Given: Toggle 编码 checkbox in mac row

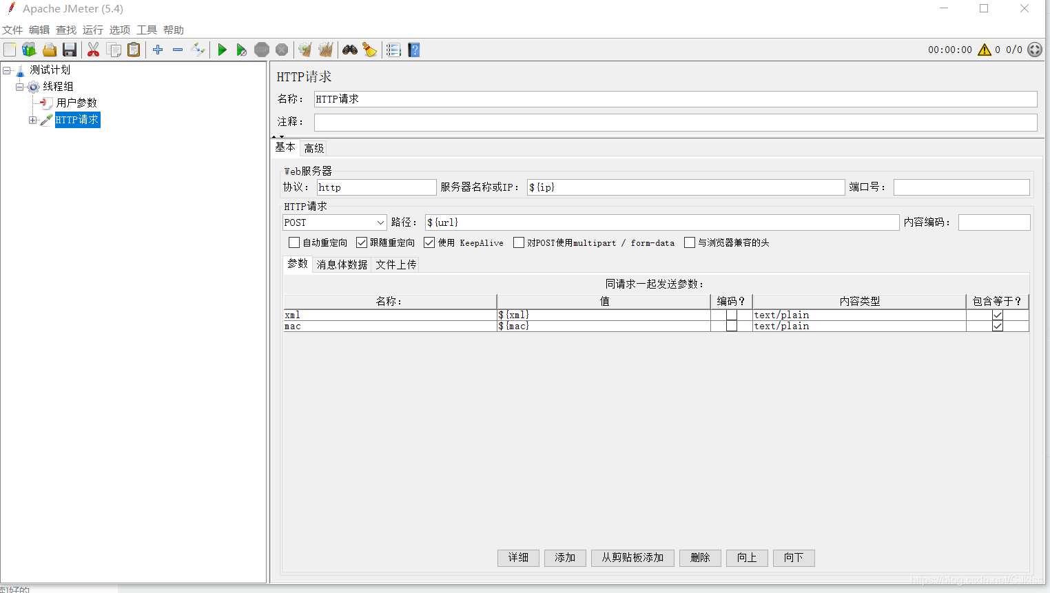Looking at the screenshot, I should pyautogui.click(x=732, y=326).
